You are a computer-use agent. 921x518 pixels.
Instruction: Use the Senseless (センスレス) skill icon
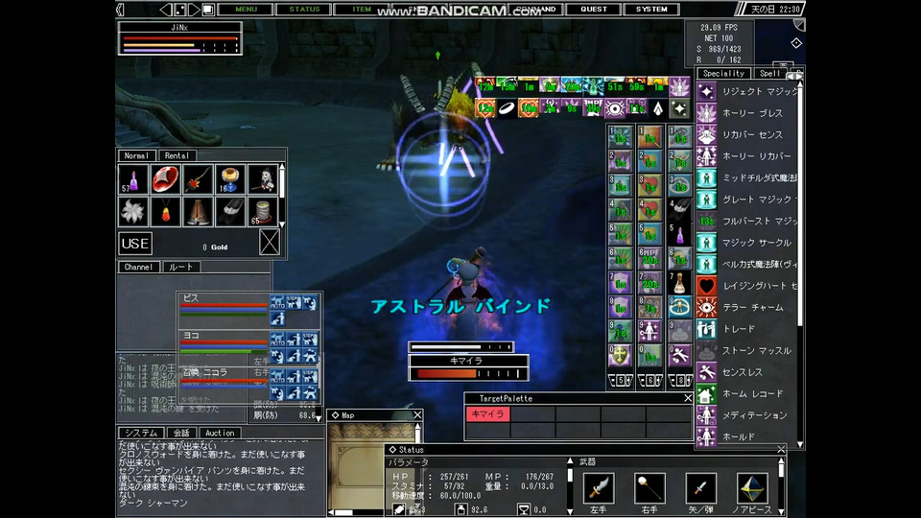click(x=706, y=372)
